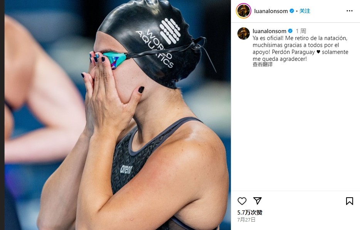Save the post with the bookmark icon
The height and width of the screenshot is (230, 360).
point(350,201)
